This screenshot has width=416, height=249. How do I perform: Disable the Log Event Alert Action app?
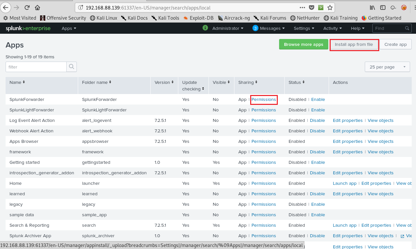(317, 120)
